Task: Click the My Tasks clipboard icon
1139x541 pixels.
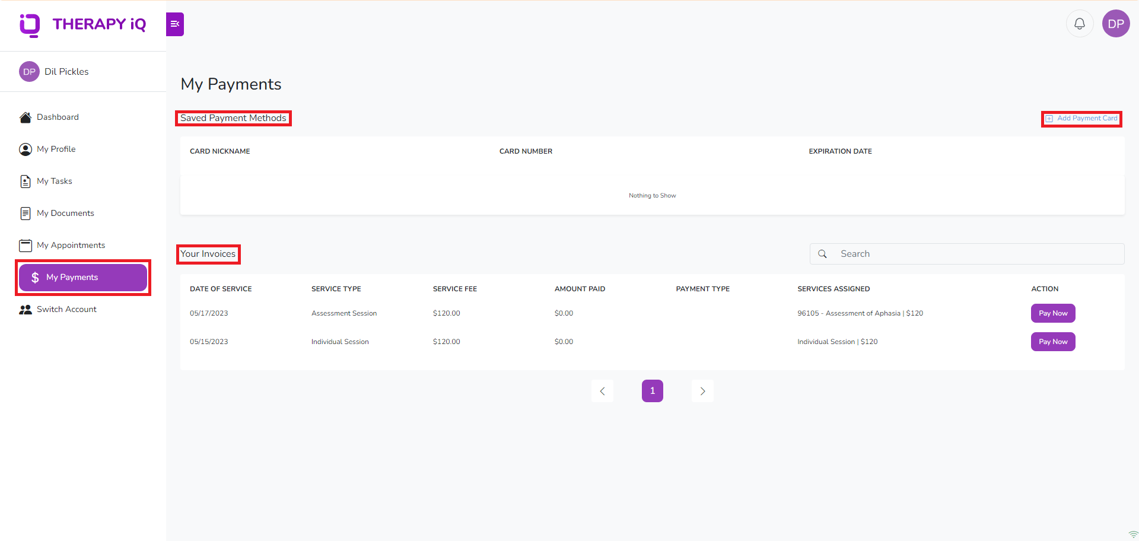Action: (x=26, y=182)
